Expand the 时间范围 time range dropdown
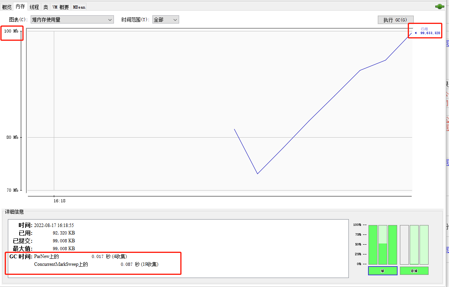 click(x=165, y=20)
